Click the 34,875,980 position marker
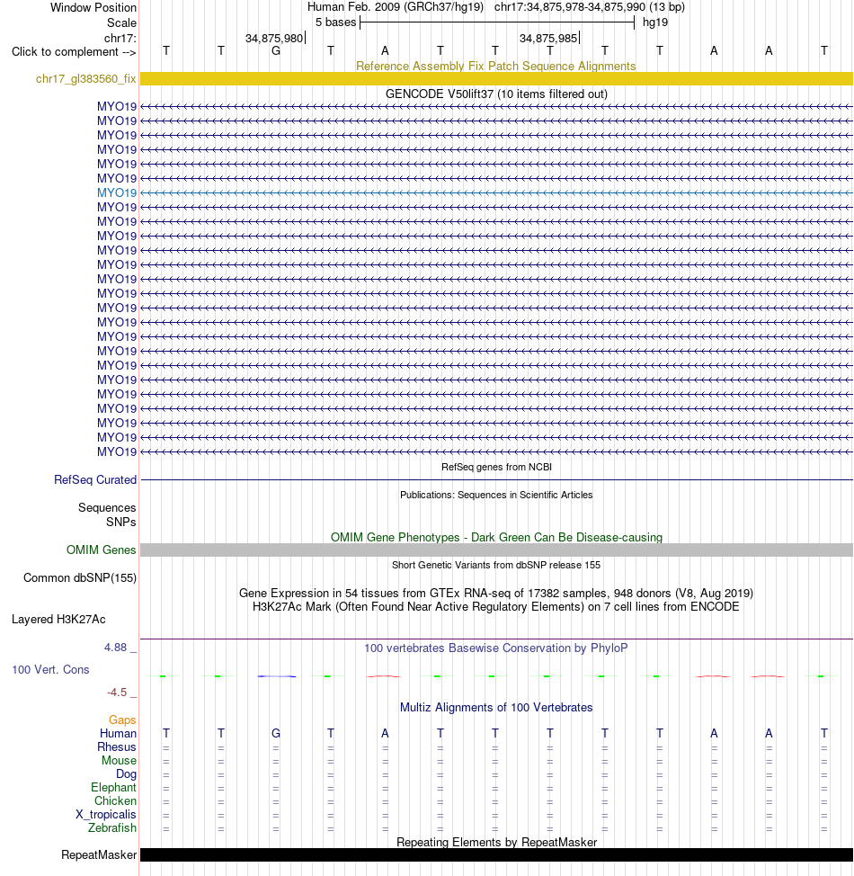 [274, 38]
